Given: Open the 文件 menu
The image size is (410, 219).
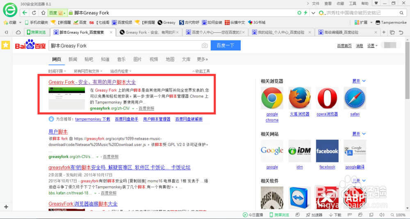Looking at the screenshot, I should coord(316,3).
